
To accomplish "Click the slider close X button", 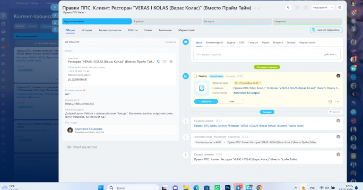I will tap(55, 7).
